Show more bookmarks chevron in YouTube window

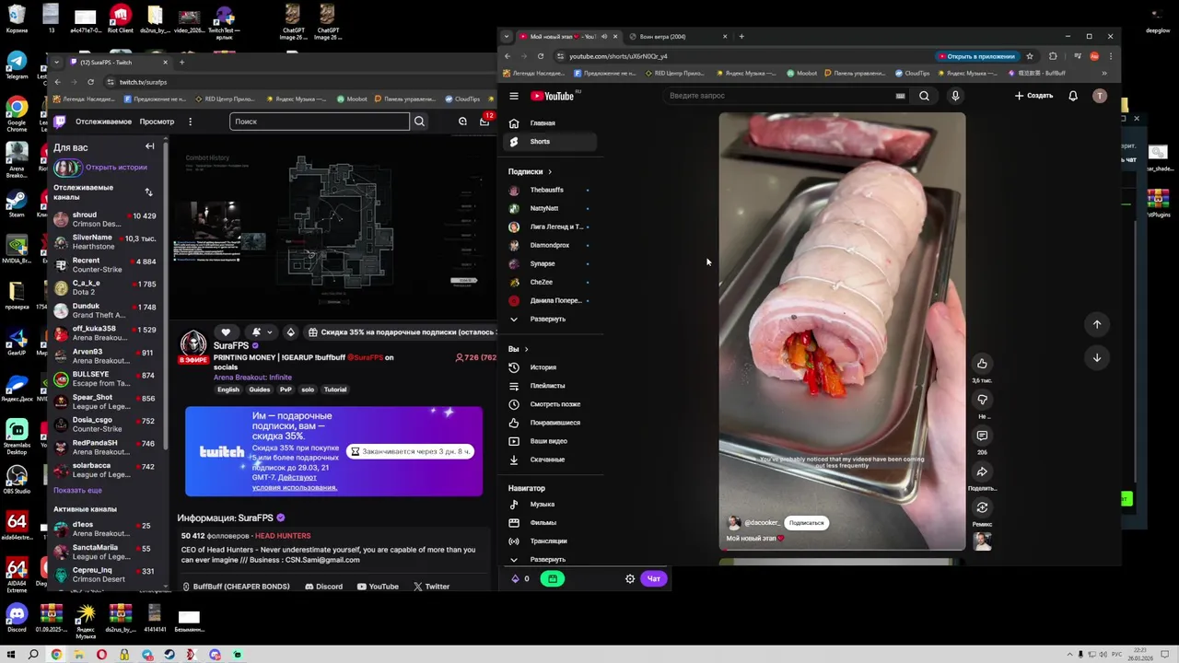(x=1104, y=73)
